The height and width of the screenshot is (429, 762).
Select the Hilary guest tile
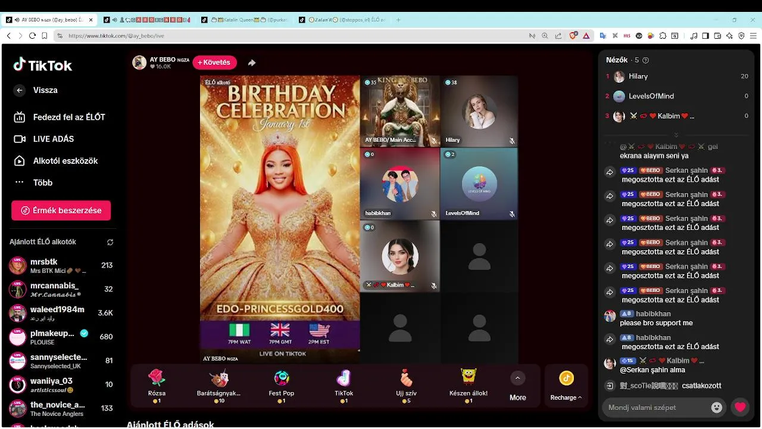pyautogui.click(x=479, y=111)
